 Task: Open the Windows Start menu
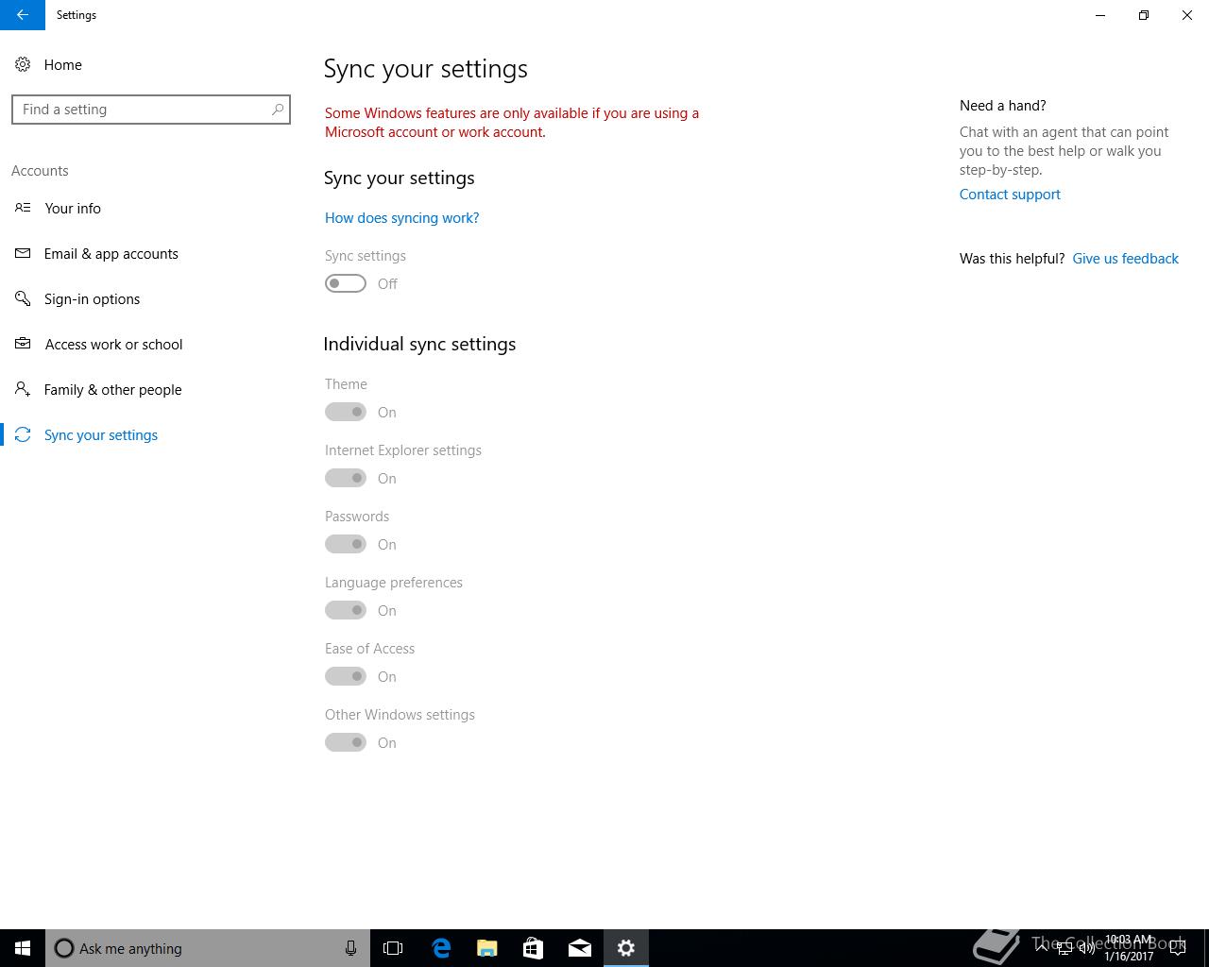23,948
